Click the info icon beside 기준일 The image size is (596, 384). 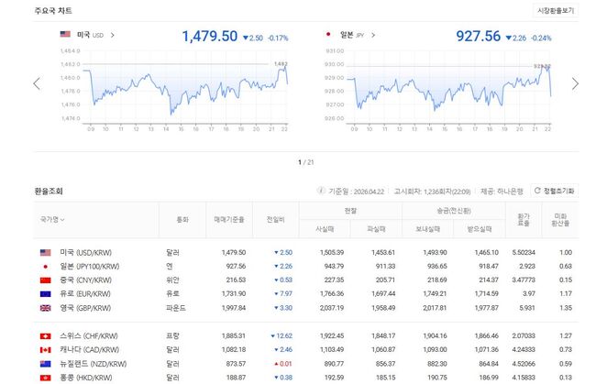[321, 191]
